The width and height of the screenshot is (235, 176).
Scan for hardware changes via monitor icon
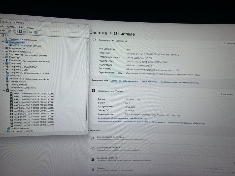pos(36,32)
